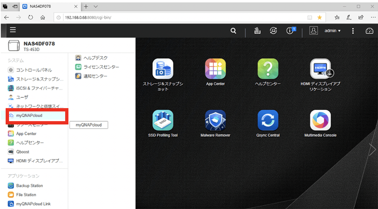
Task: Expand the tab preview chevron
Action: (x=95, y=6)
